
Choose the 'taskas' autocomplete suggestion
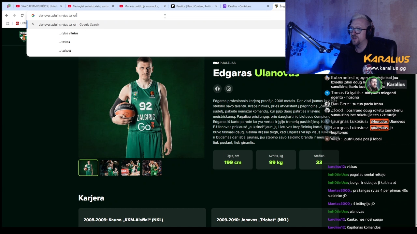tap(65, 42)
